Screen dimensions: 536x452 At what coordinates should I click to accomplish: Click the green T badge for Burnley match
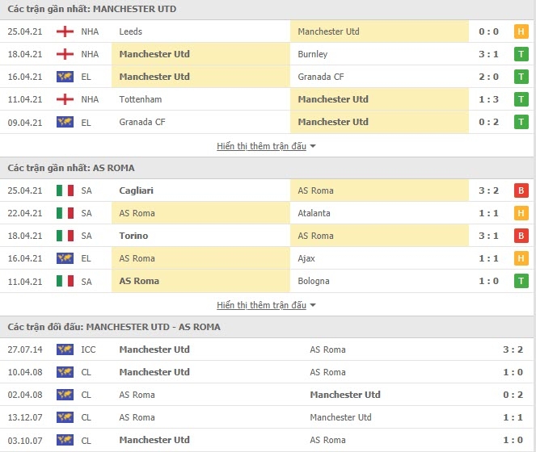pos(521,54)
